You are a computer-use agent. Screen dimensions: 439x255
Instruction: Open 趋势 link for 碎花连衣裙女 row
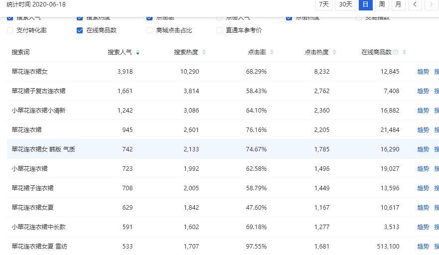(423, 72)
